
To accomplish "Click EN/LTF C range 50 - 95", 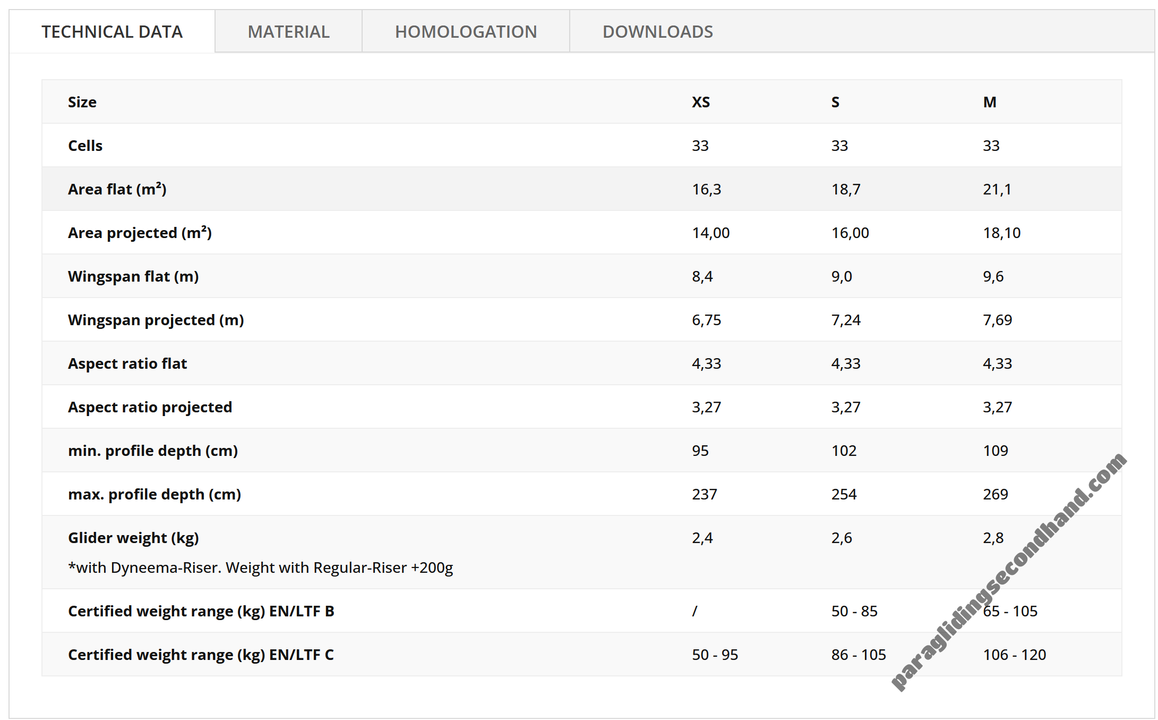I will (x=715, y=655).
